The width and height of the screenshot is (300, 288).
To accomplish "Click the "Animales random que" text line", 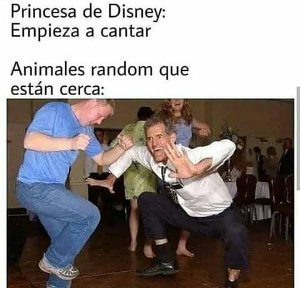I will pos(100,70).
